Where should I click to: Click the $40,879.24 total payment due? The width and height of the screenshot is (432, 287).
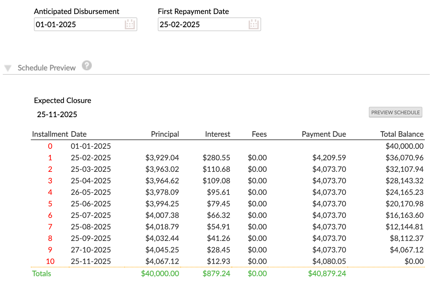tap(327, 274)
